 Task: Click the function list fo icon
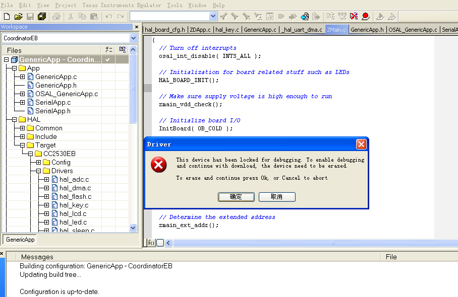click(x=151, y=243)
